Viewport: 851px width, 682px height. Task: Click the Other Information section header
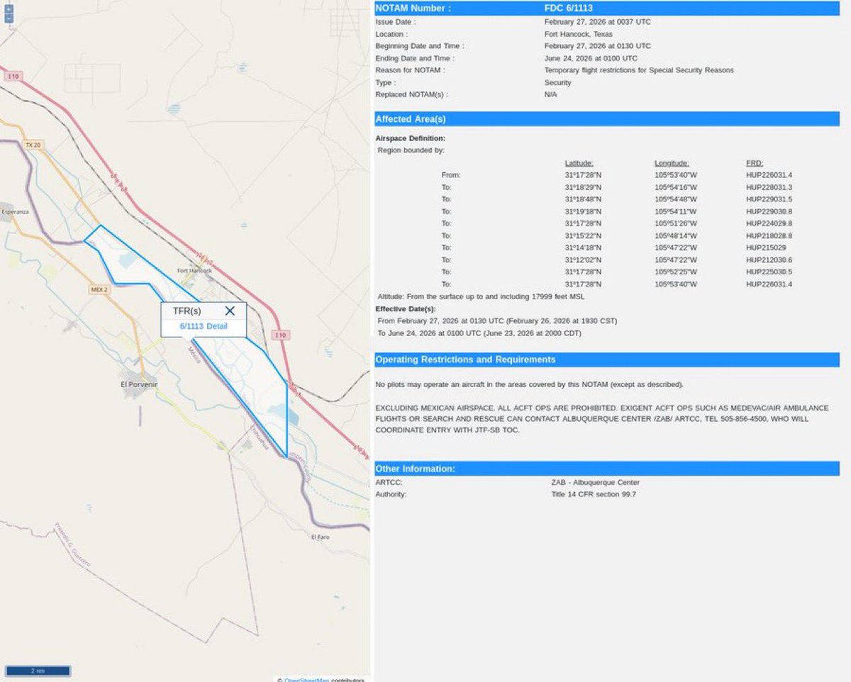[607, 469]
